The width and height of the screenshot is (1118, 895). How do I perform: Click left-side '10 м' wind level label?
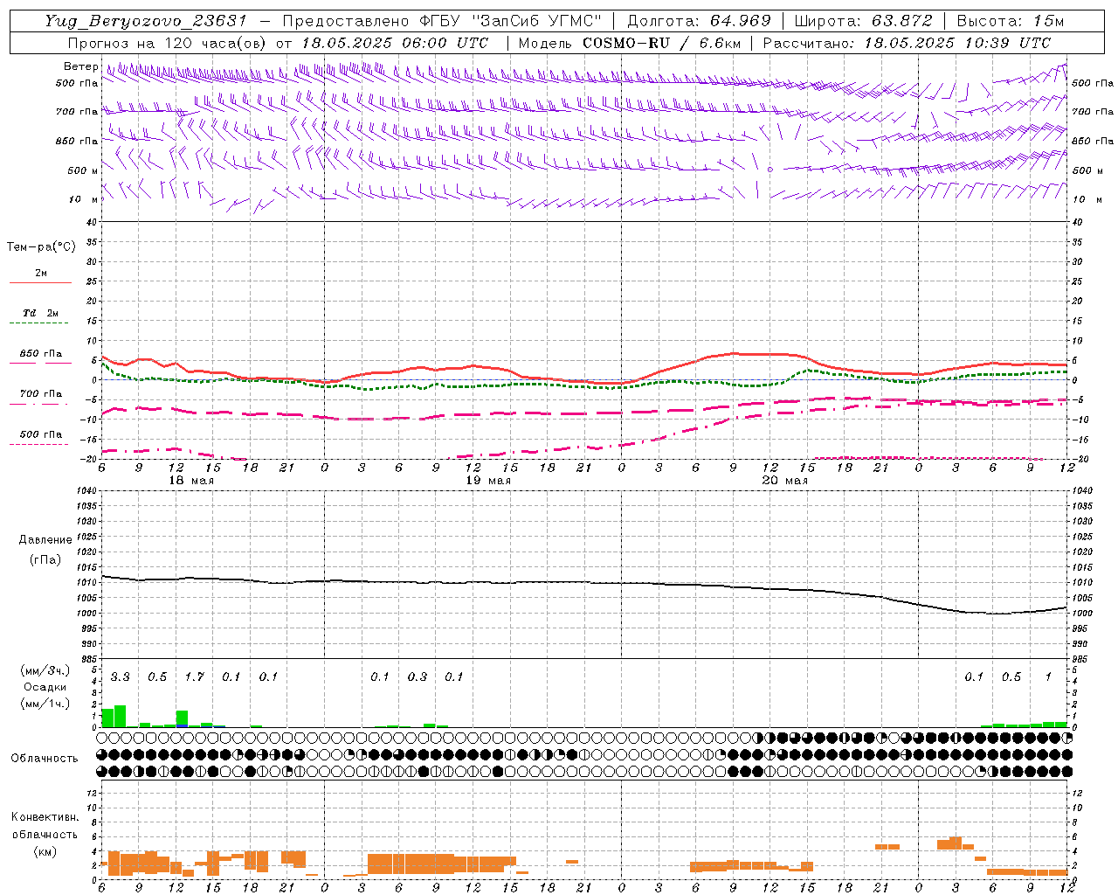[85, 199]
